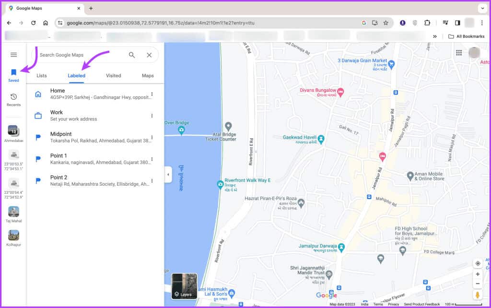This screenshot has height=308, width=491.
Task: Go back with browser back arrow
Action: [x=9, y=23]
